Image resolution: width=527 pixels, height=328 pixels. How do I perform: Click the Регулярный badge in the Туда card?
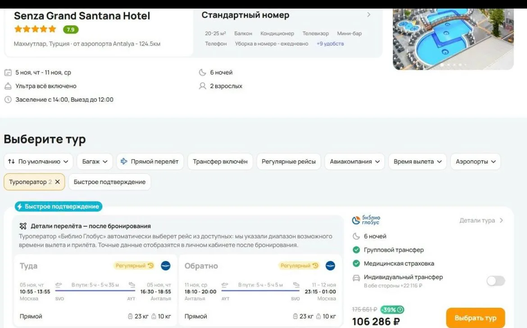(x=134, y=265)
